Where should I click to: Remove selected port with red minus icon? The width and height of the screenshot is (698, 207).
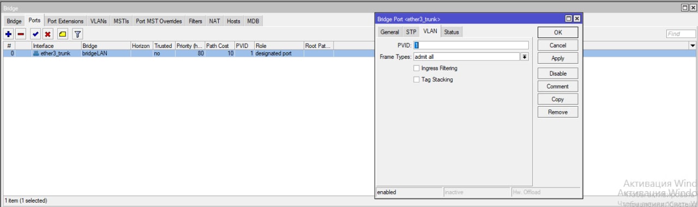(21, 34)
